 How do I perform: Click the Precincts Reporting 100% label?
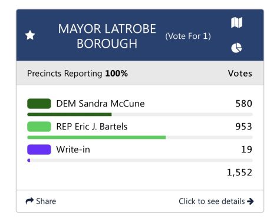pyautogui.click(x=77, y=74)
